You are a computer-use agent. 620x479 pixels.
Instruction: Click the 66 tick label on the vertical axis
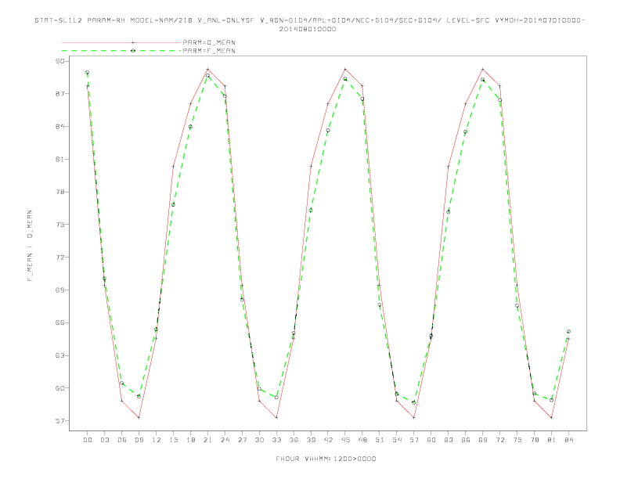tap(59, 323)
